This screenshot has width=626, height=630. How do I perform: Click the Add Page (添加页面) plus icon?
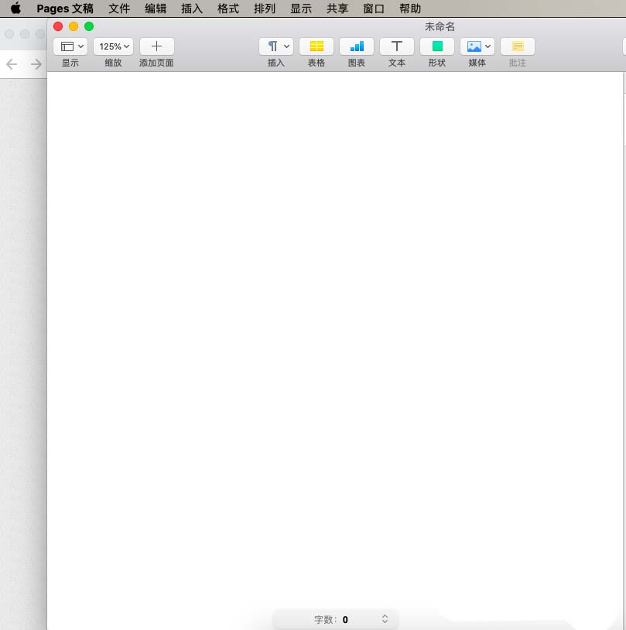[156, 46]
